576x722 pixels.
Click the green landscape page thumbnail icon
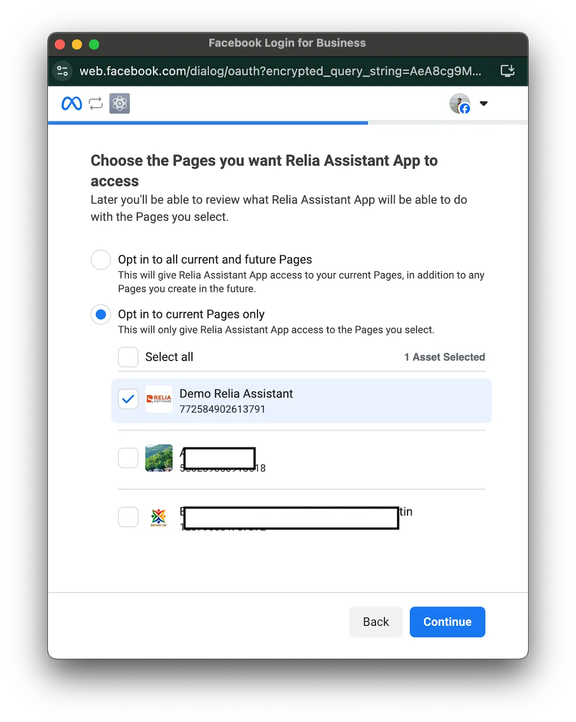coord(158,458)
